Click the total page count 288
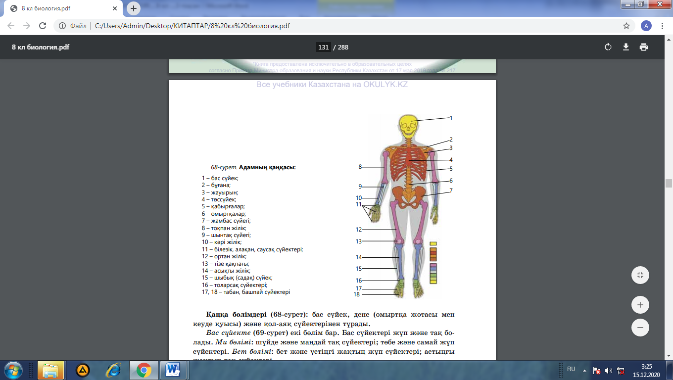 click(343, 47)
